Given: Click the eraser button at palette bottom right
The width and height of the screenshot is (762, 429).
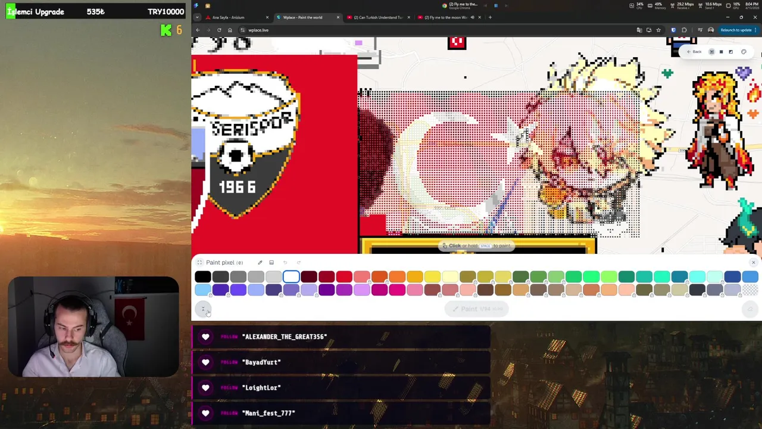Looking at the screenshot, I should click(749, 309).
